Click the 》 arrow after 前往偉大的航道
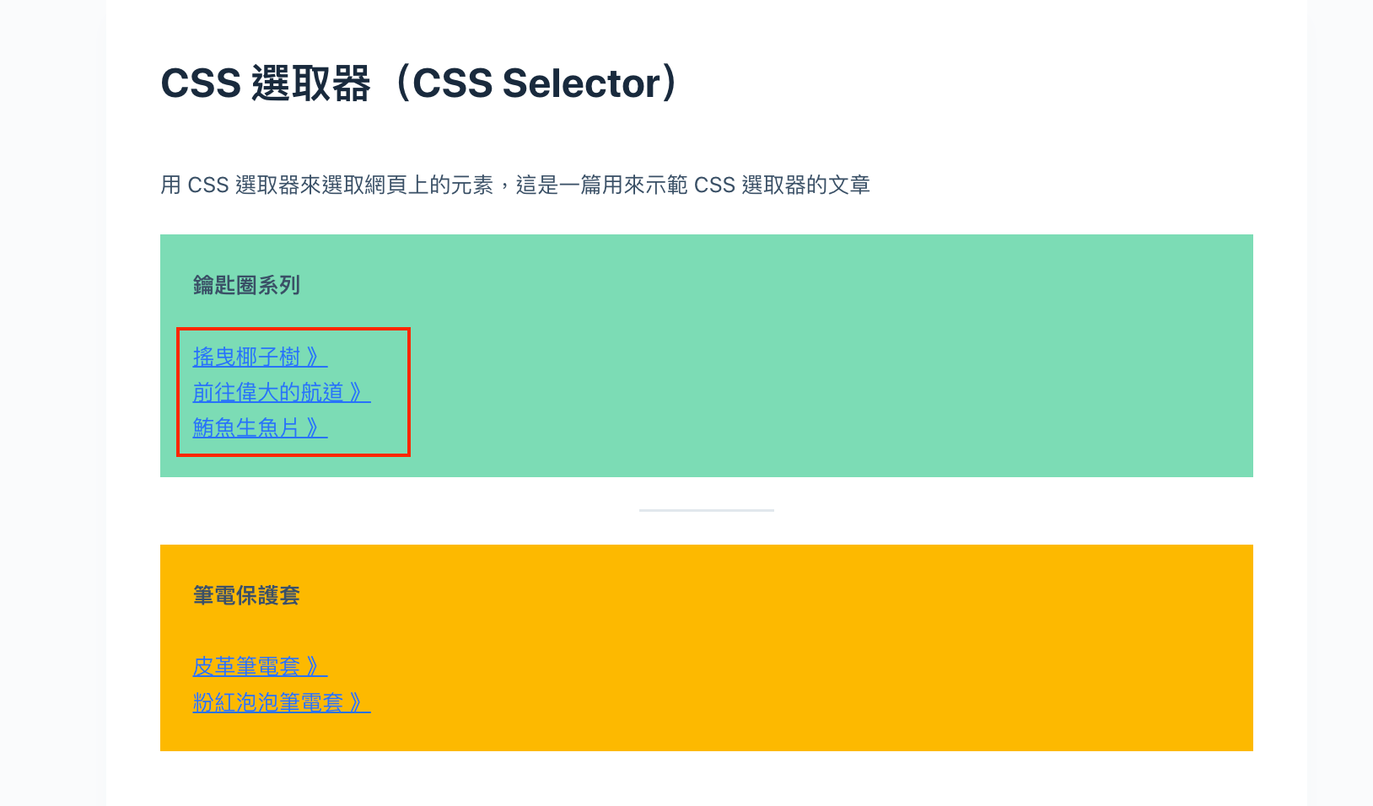The image size is (1373, 806). point(358,392)
